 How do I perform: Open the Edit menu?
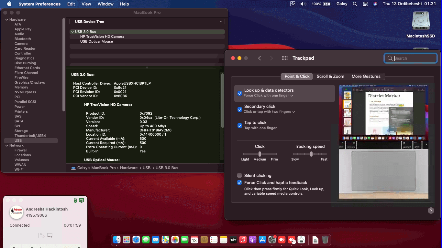[71, 4]
